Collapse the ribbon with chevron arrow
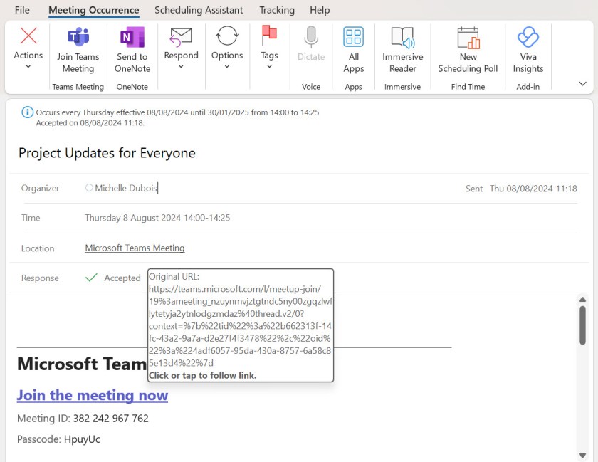 click(x=582, y=83)
